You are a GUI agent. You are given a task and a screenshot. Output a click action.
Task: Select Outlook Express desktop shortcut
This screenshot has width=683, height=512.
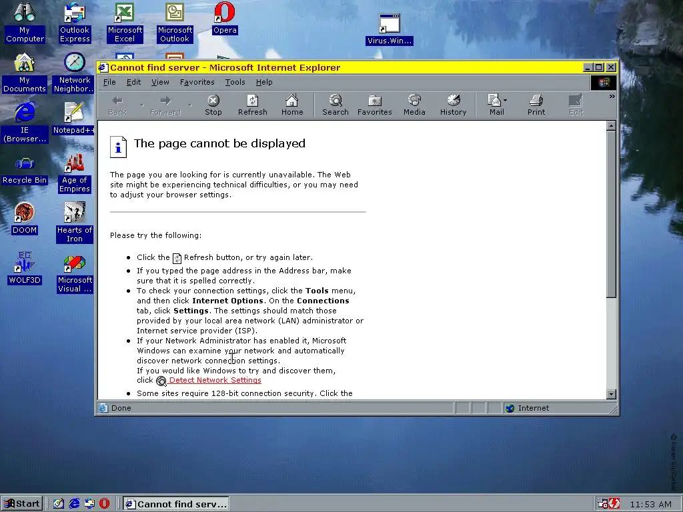(75, 23)
